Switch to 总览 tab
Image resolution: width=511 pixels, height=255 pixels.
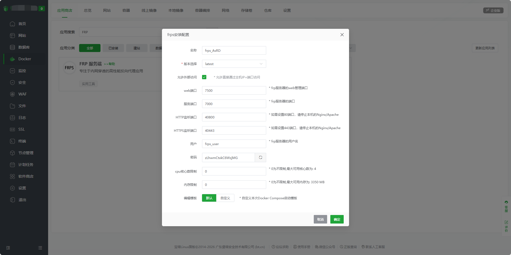click(x=88, y=10)
